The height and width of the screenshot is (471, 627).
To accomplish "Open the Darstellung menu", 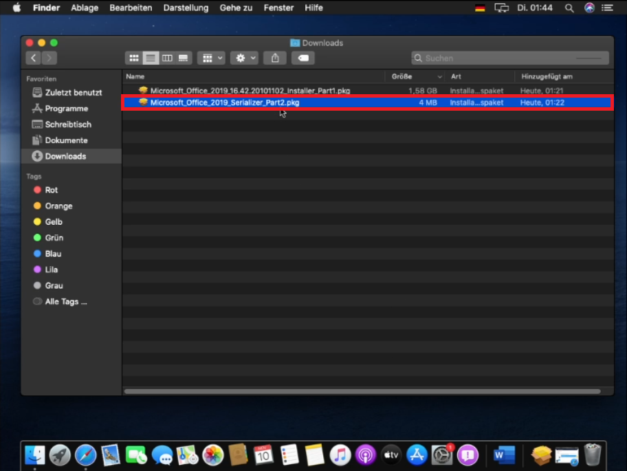I will pyautogui.click(x=186, y=8).
